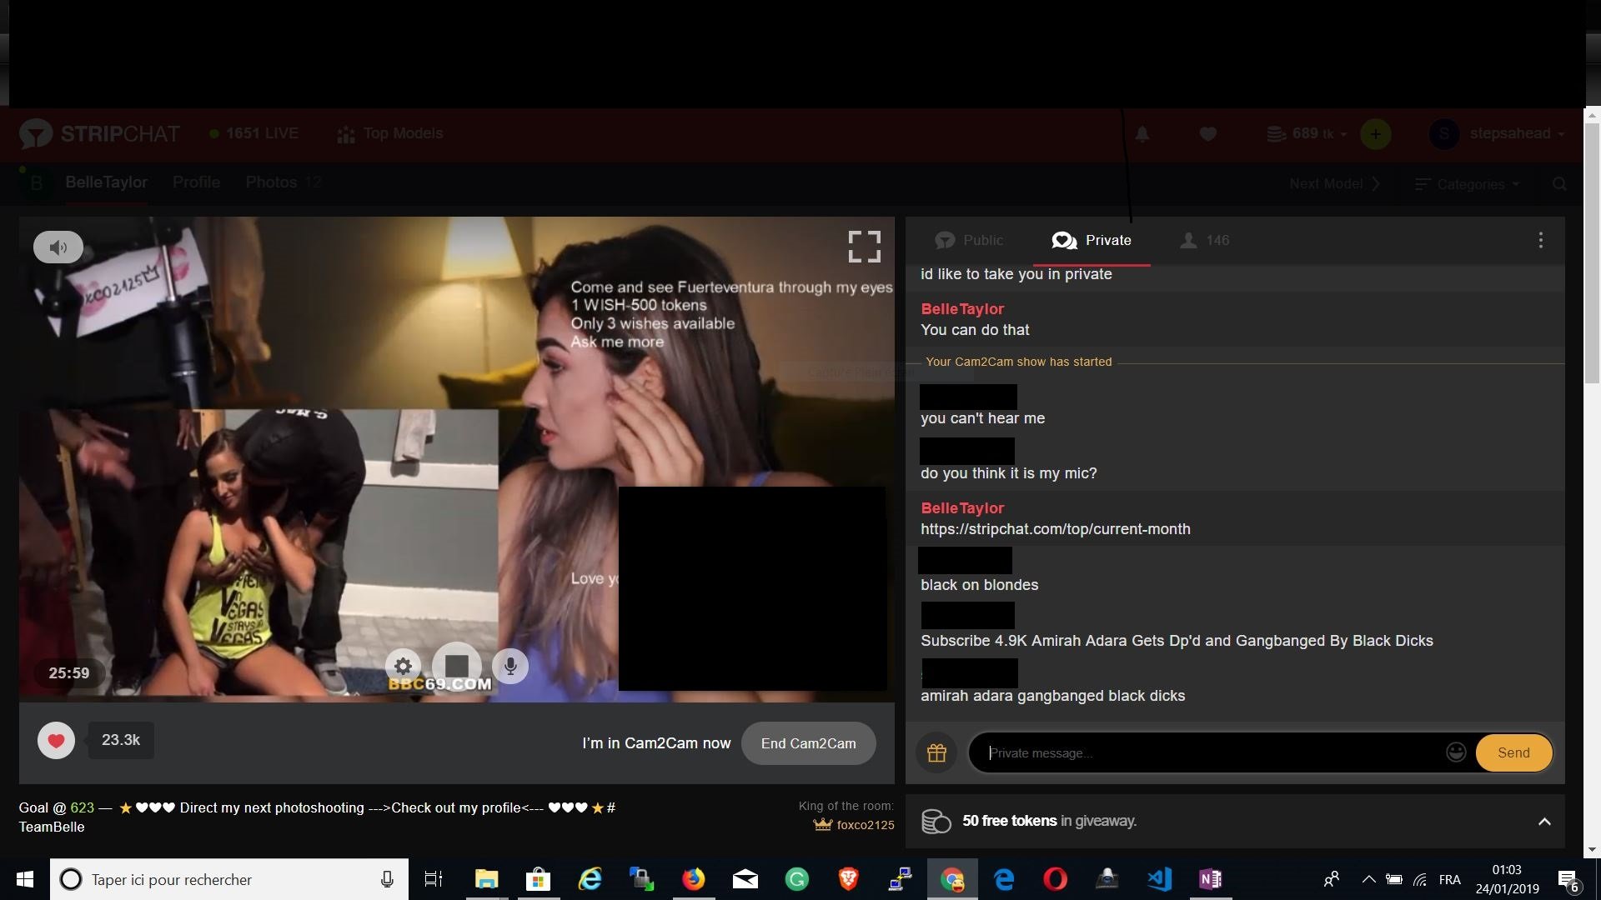Open favorites heart icon in header
1601x900 pixels.
pos(1207,134)
